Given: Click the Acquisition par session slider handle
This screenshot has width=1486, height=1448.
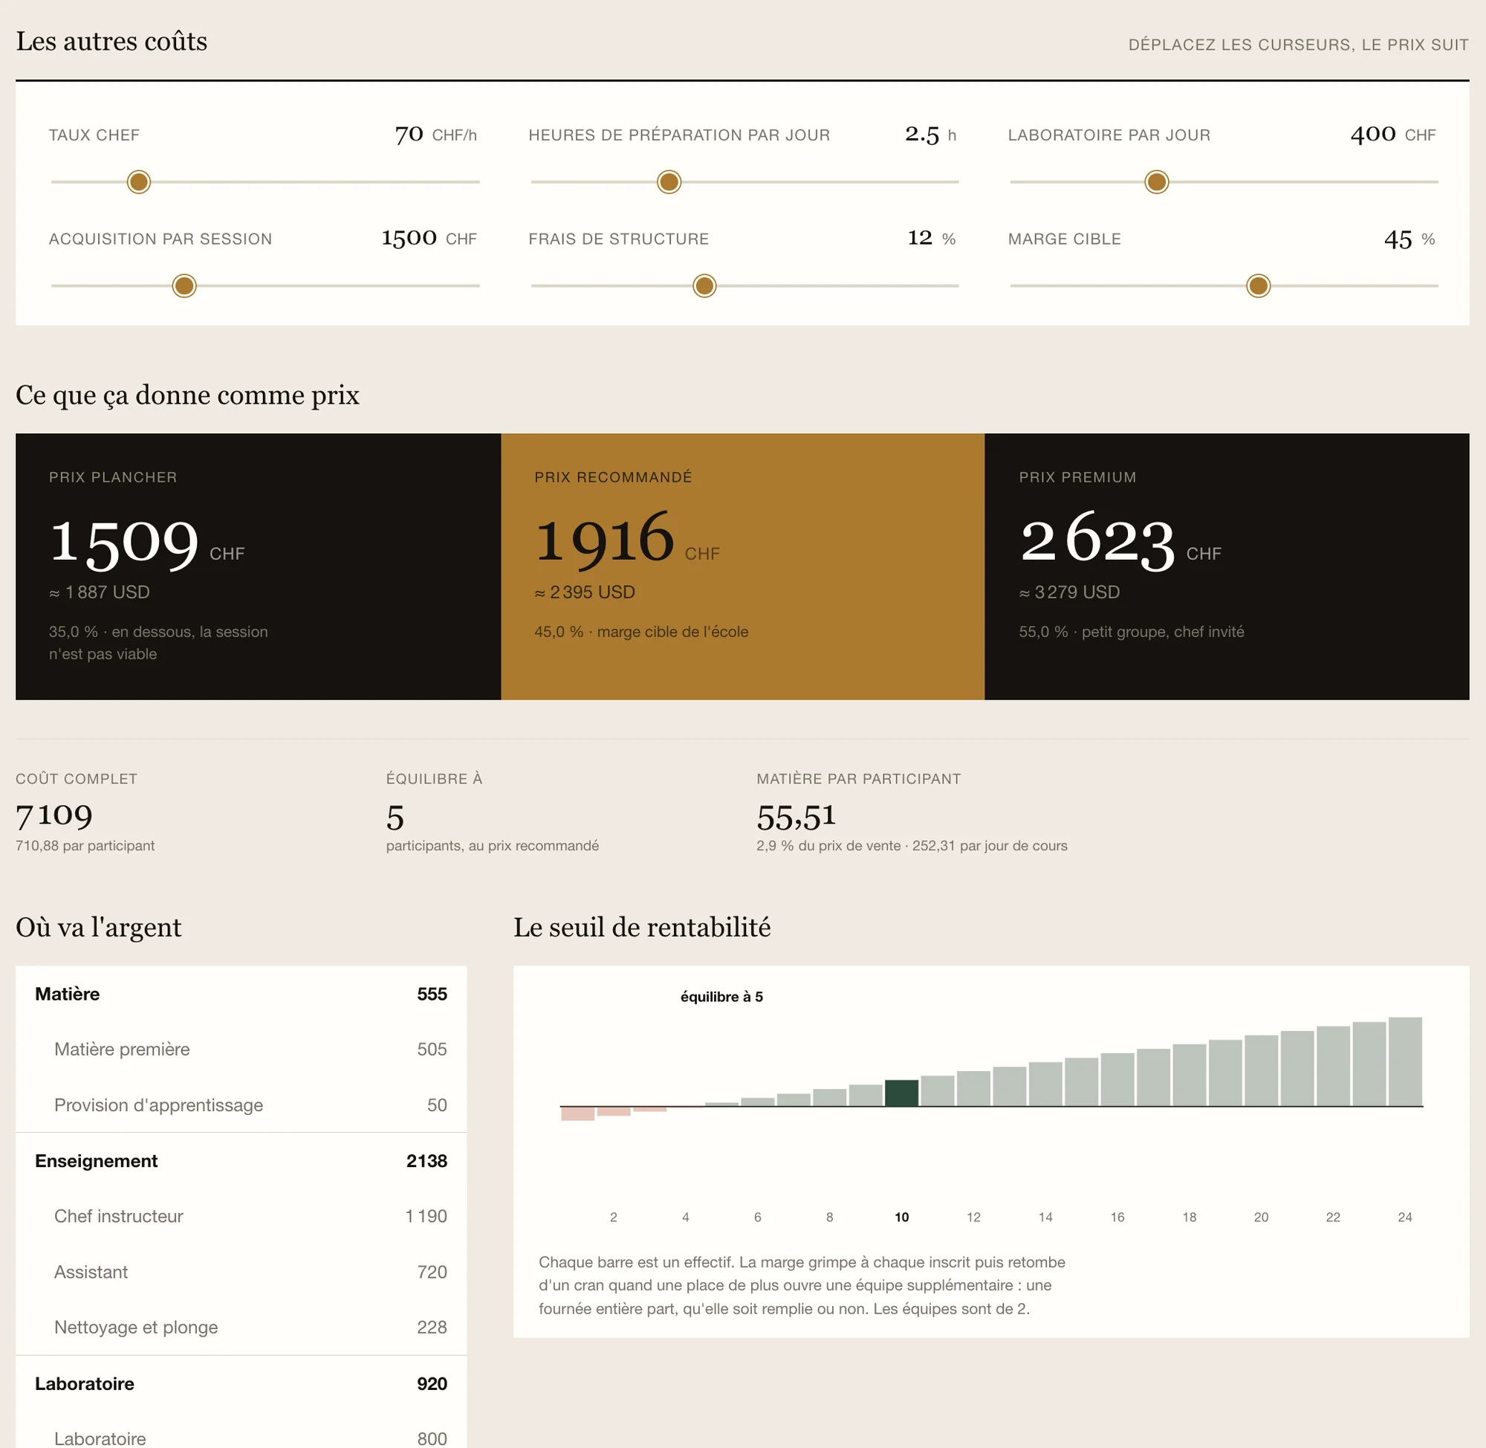Looking at the screenshot, I should [184, 286].
